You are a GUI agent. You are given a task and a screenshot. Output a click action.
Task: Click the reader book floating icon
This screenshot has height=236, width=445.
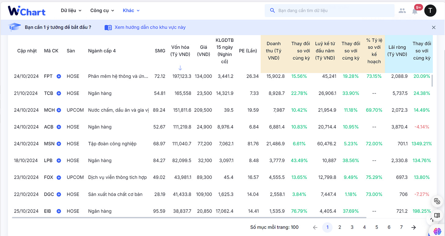point(437,216)
